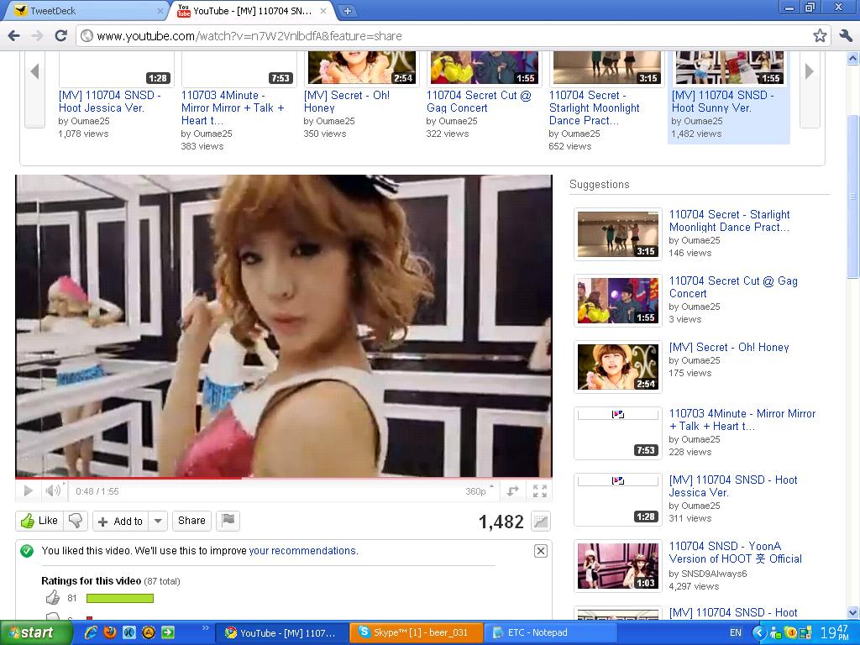The height and width of the screenshot is (645, 860).
Task: Open the Chrome wrench settings menu
Action: coord(845,36)
